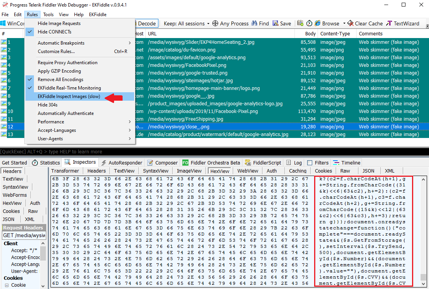Screen dimensions: 429x289
Task: Select the request TextView inspector tab
Action: (x=13, y=179)
